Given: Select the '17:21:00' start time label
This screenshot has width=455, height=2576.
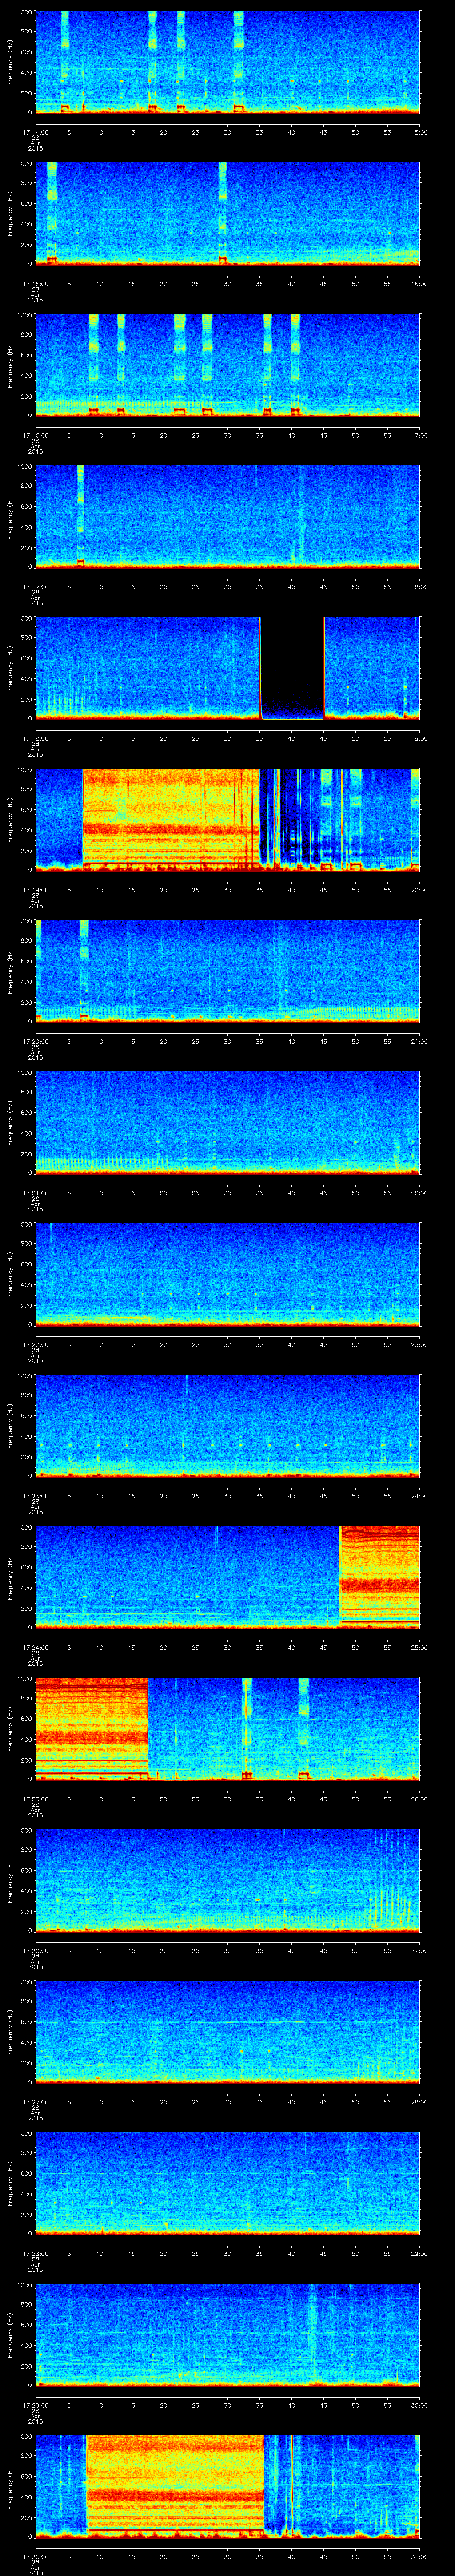Looking at the screenshot, I should tap(35, 1193).
